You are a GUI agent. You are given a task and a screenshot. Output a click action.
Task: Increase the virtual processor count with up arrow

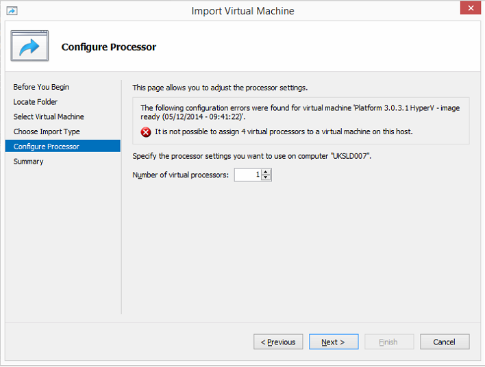tap(266, 172)
